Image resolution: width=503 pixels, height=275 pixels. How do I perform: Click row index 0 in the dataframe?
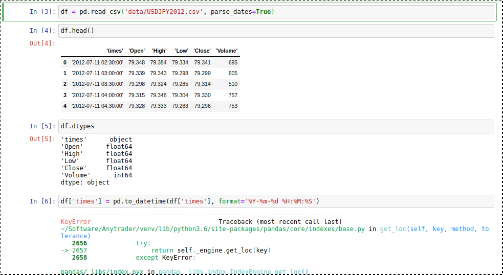[x=65, y=62]
